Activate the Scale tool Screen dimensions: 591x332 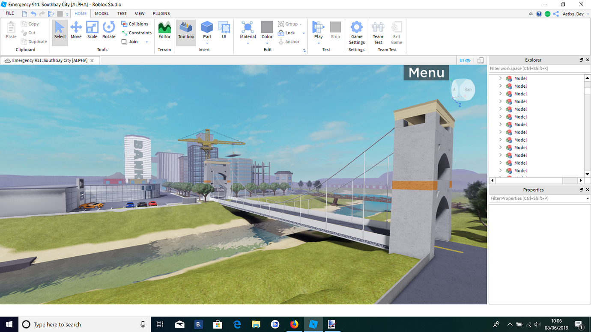point(92,31)
